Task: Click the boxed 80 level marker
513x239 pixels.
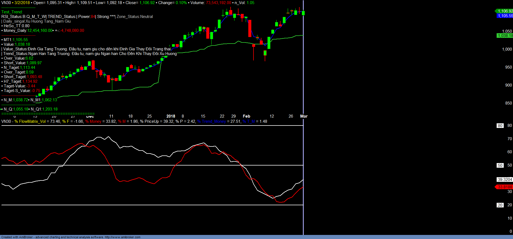Action: tap(500, 126)
